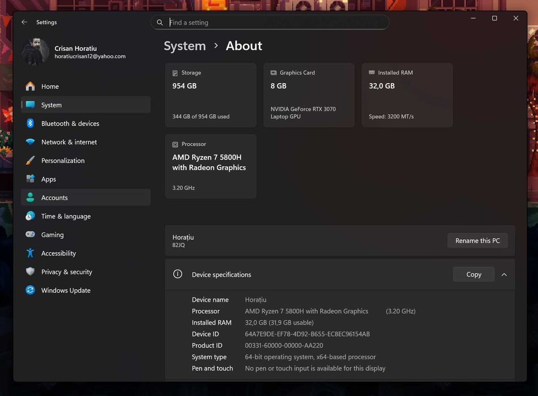The height and width of the screenshot is (396, 538).
Task: Click the Processor chip icon
Action: (175, 144)
